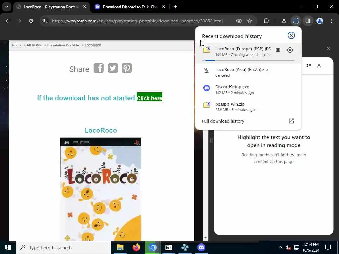Show hidden system tray icons

[x=280, y=247]
